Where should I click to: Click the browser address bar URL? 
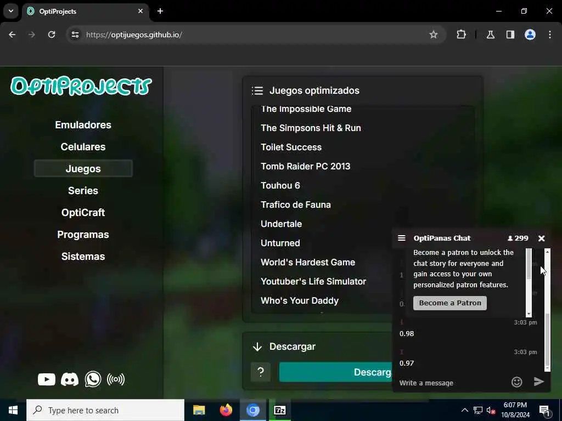click(x=134, y=35)
